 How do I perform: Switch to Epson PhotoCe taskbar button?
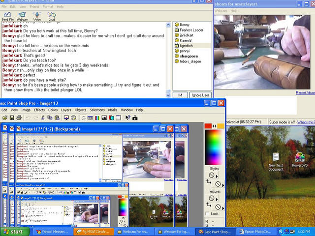pyautogui.click(x=256, y=232)
